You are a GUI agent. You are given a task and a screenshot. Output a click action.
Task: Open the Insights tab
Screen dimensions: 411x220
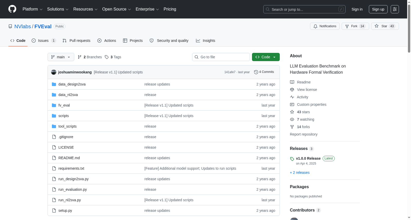206,41
